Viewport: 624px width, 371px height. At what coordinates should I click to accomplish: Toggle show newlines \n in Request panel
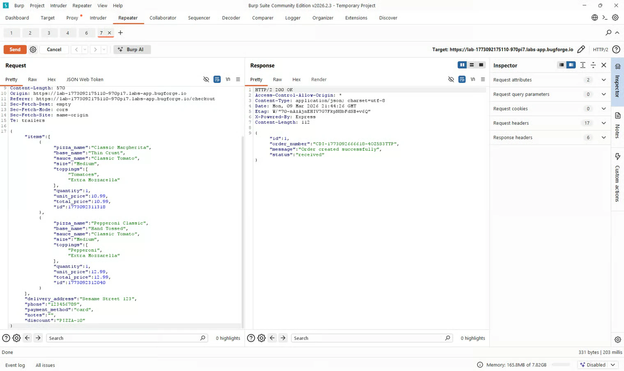[228, 80]
